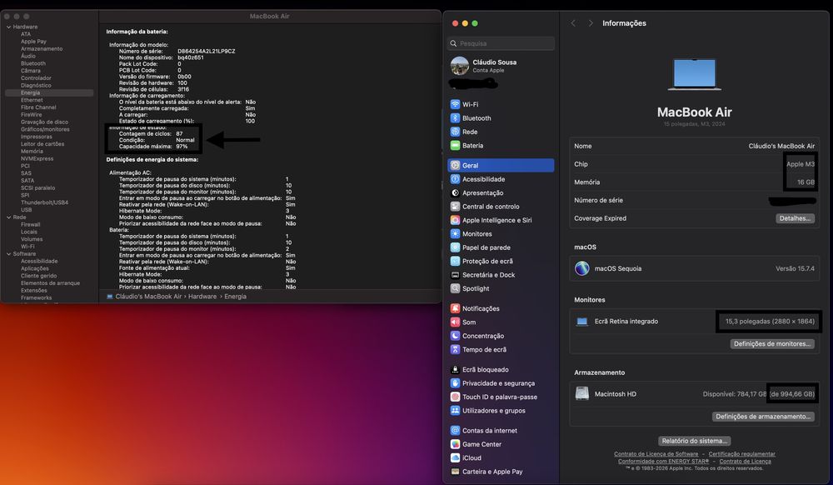Collapse the Hardware section in System Information

tap(8, 27)
